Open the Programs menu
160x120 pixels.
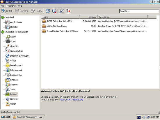coord(11,6)
